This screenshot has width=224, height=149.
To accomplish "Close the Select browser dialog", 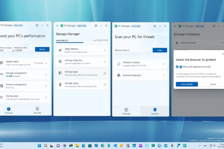I will (x=223, y=54).
